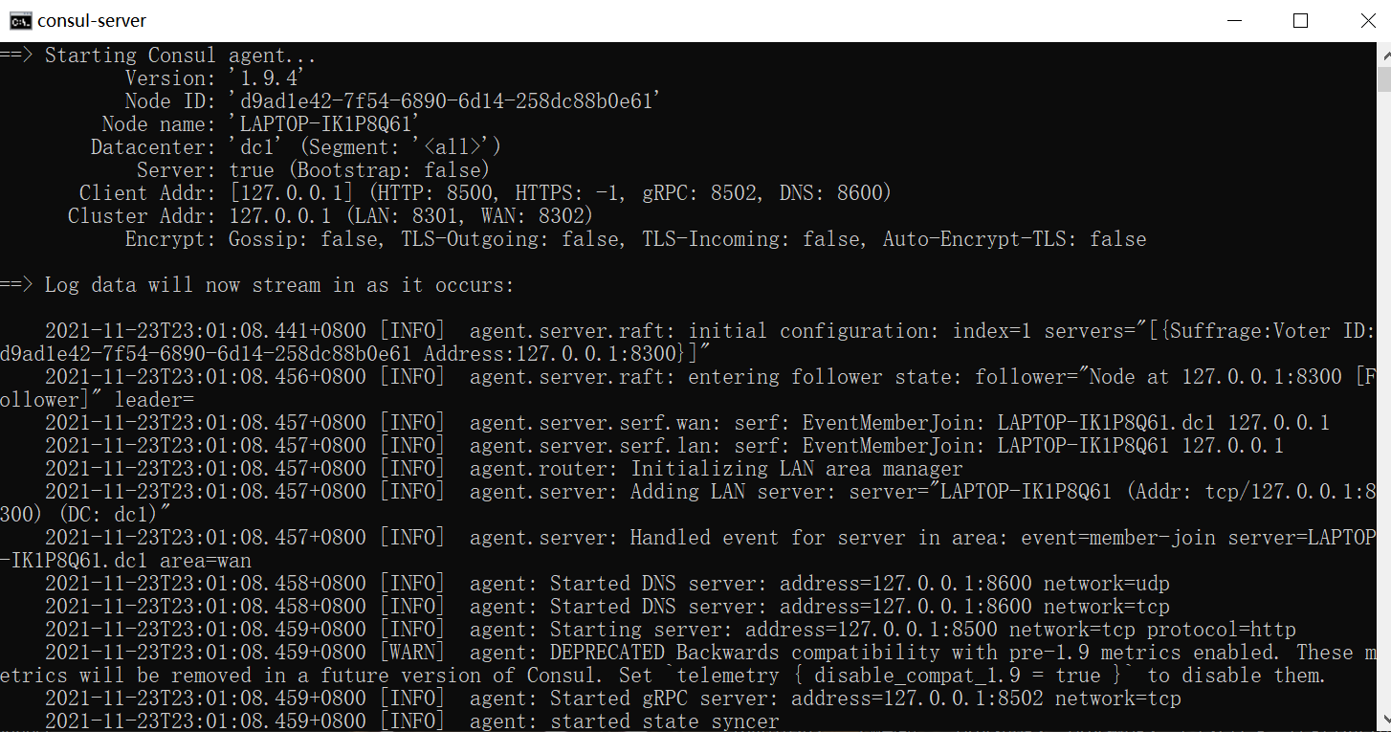Viewport: 1391px width, 732px height.
Task: Click the scrollbar up arrow
Action: 1382,55
